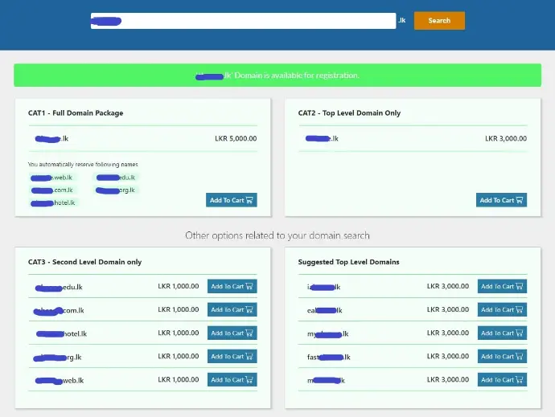Add CAT1 Full Domain Package to cart
Image resolution: width=555 pixels, height=417 pixels.
[x=231, y=200]
